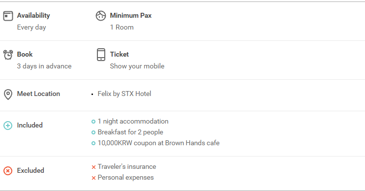Click the Excluded red x circle icon
365x191 pixels.
8,171
